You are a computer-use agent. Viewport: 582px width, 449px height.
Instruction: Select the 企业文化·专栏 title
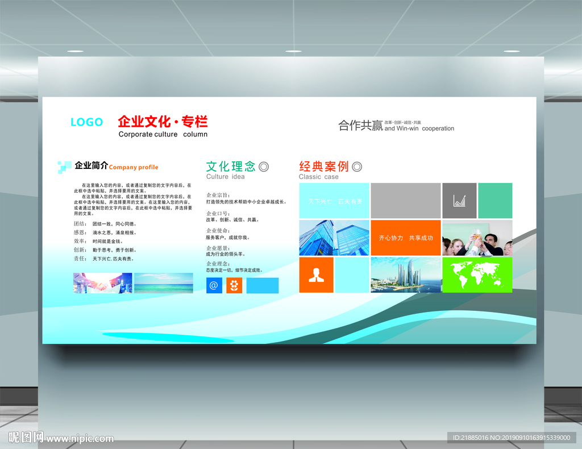(163, 121)
